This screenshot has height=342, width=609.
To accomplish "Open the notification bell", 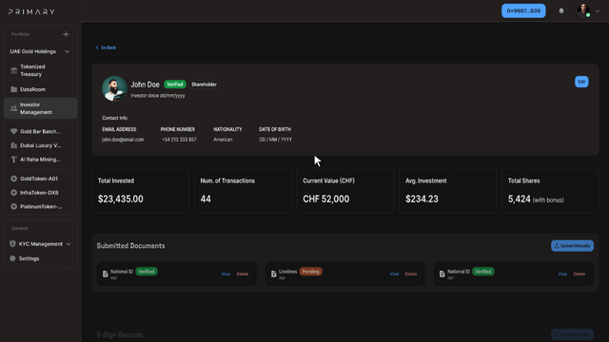I will click(x=561, y=10).
